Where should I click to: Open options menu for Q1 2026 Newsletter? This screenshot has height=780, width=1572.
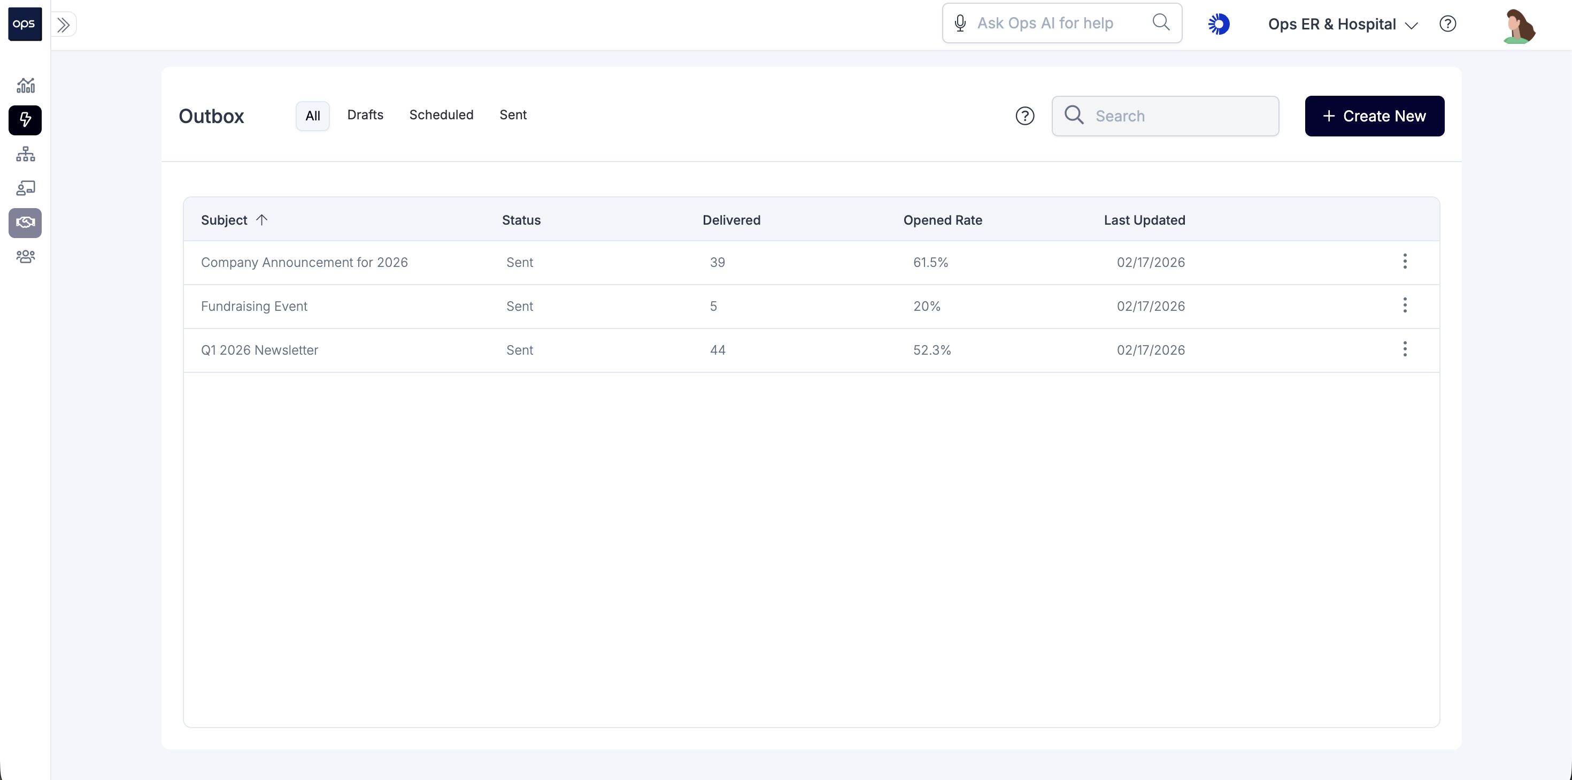point(1404,349)
